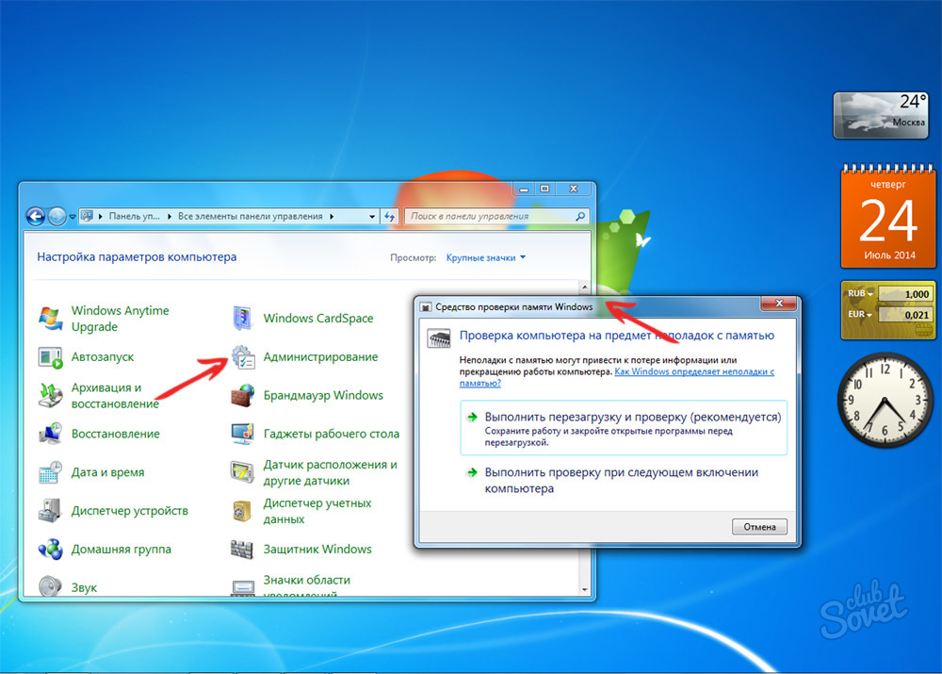Click the Forward arrow in Control Panel

[x=57, y=216]
